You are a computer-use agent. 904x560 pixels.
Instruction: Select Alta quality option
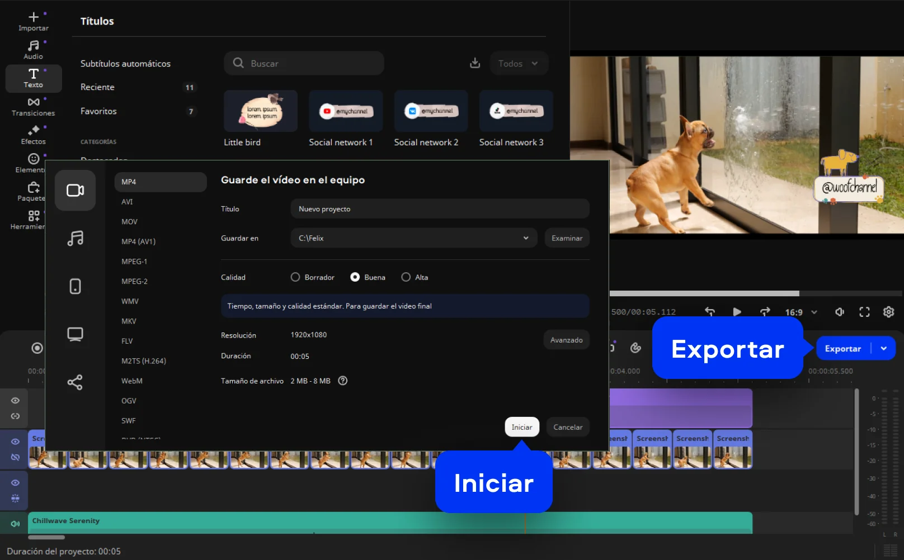point(406,277)
